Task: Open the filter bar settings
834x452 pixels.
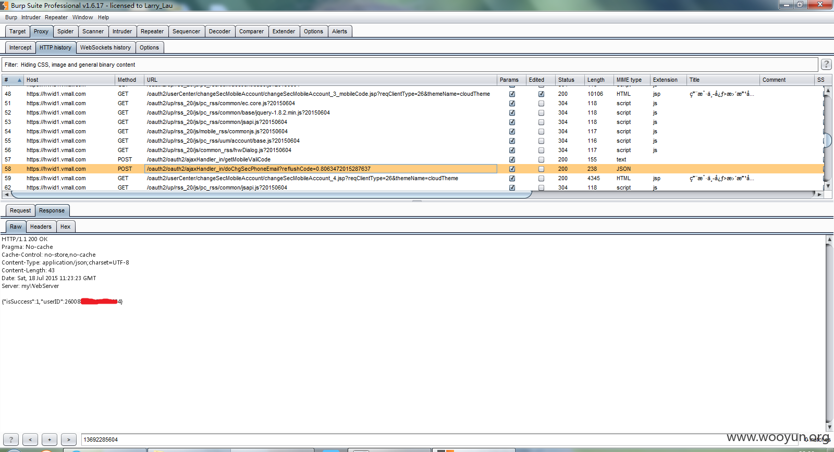Action: pyautogui.click(x=410, y=65)
